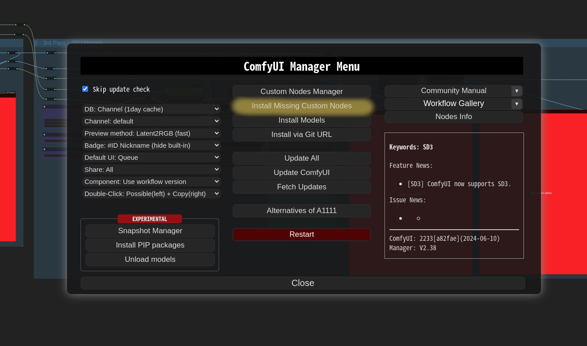The width and height of the screenshot is (587, 346).
Task: Open the Custom Nodes Manager
Action: click(x=302, y=92)
